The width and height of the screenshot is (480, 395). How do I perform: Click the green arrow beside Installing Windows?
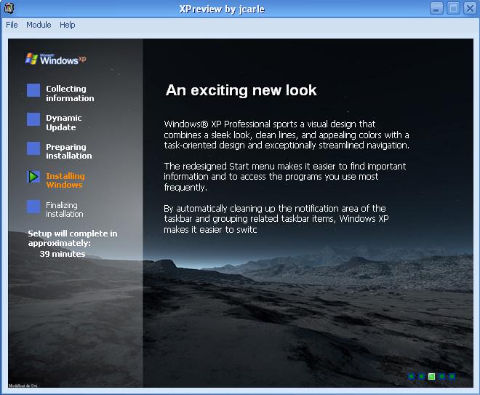(x=33, y=177)
